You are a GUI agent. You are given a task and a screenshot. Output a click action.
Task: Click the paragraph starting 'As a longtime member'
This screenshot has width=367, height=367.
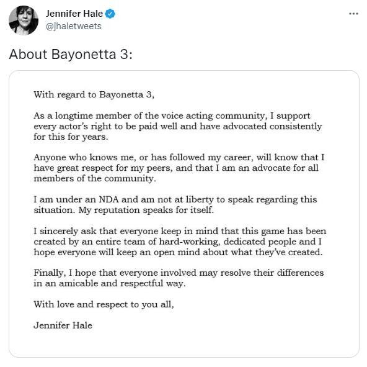[x=178, y=126]
